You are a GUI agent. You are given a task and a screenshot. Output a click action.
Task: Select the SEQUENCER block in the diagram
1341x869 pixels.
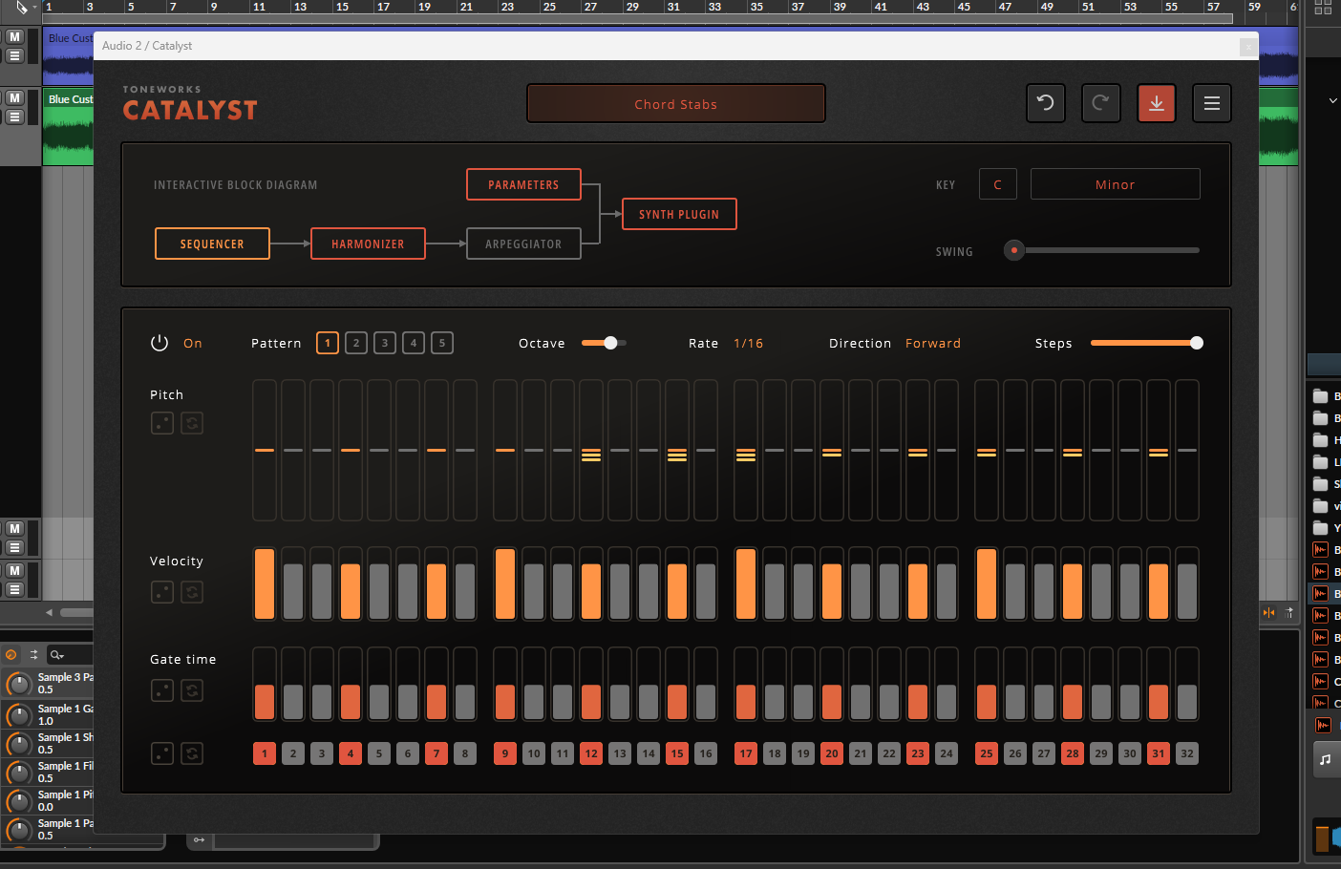tap(212, 244)
